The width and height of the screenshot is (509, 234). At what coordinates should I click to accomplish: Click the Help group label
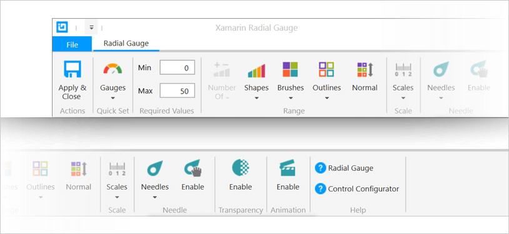(x=358, y=210)
